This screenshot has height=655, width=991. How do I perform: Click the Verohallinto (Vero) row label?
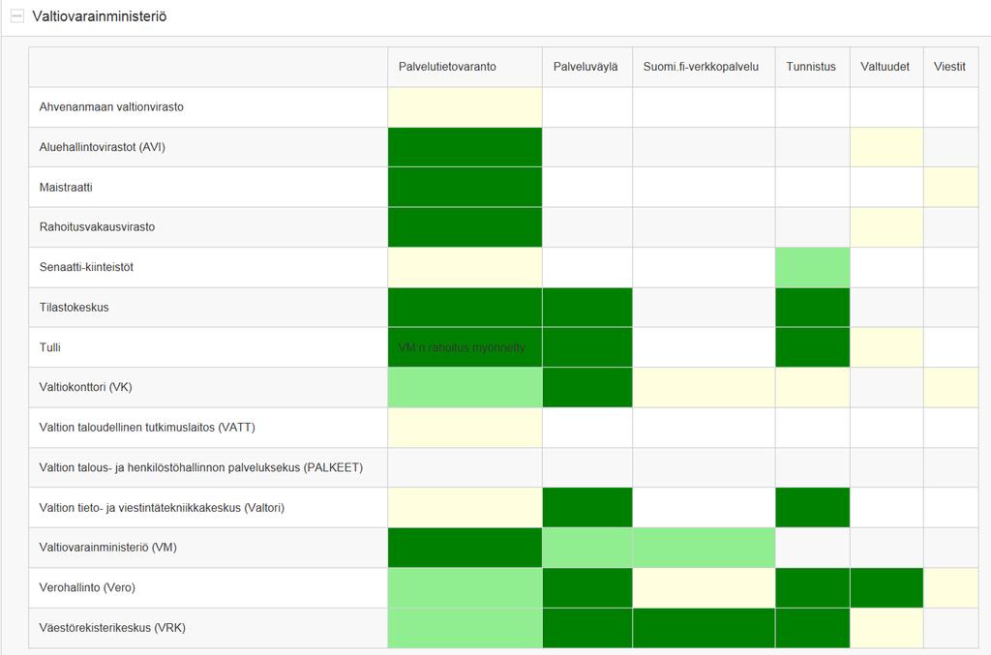pyautogui.click(x=87, y=587)
